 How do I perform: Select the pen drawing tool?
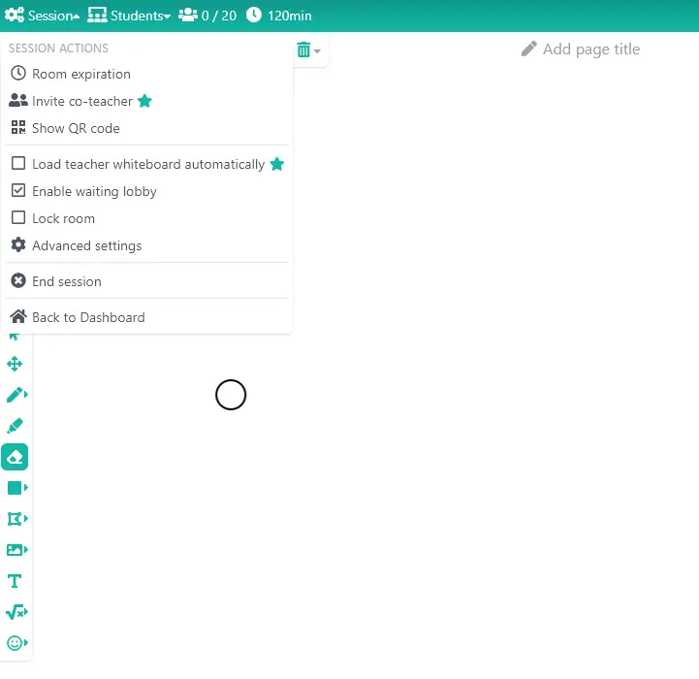15,395
